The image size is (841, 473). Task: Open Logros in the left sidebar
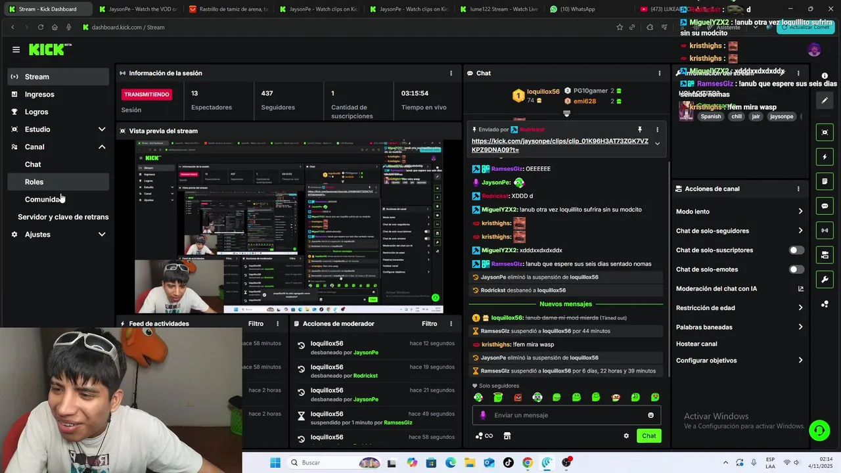click(x=59, y=112)
